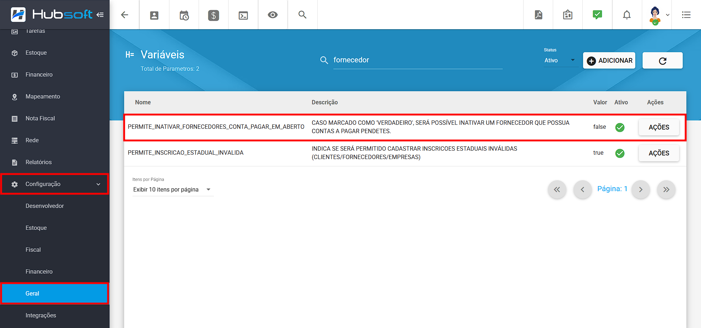
Task: Click the search magnifier beside fornecedor
Action: coord(324,60)
